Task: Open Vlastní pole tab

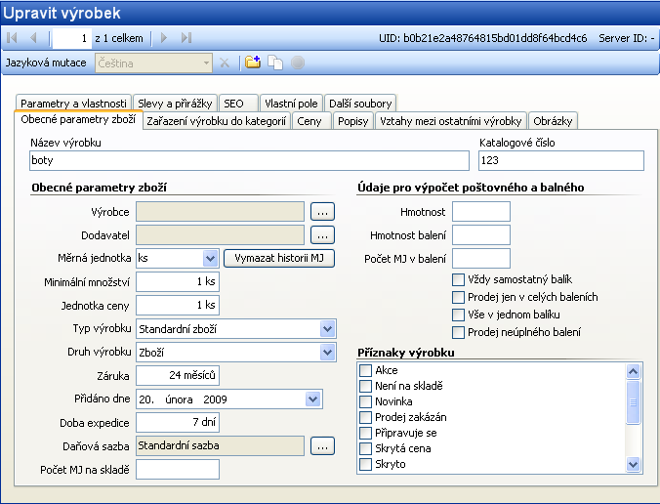Action: pyautogui.click(x=291, y=104)
